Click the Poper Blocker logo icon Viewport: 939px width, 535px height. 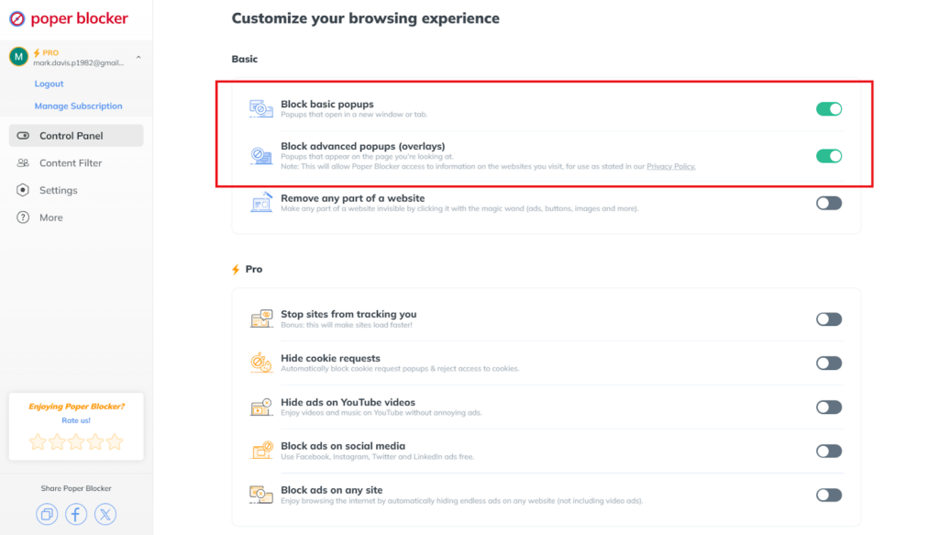pos(17,18)
